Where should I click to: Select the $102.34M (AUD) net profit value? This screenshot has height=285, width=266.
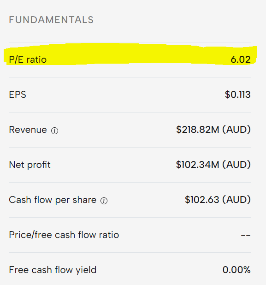pyautogui.click(x=213, y=165)
